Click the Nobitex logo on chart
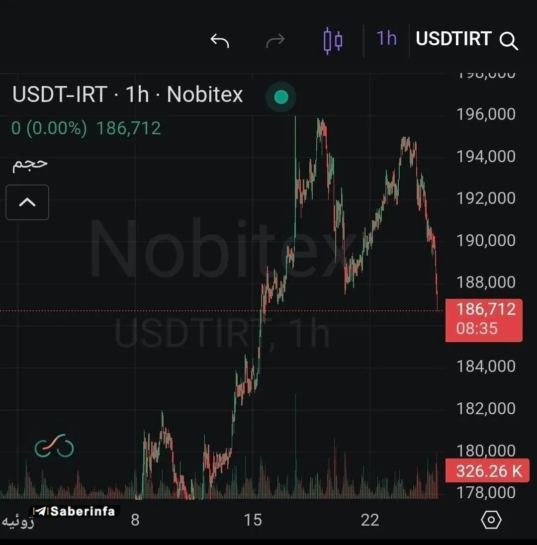Viewport: 537px width, 545px height. coord(54,446)
